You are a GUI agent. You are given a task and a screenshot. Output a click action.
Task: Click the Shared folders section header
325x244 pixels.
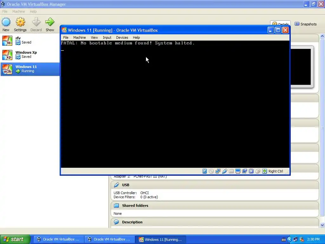coord(215,206)
